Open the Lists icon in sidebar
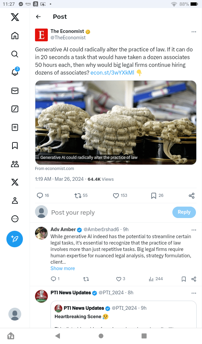 tap(15, 127)
